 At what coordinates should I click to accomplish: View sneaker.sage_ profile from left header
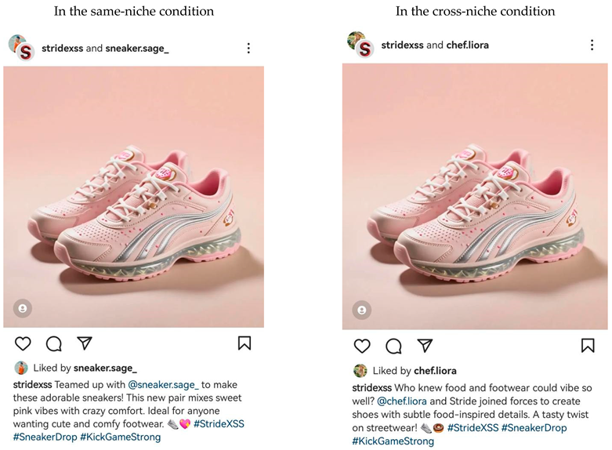(x=137, y=49)
